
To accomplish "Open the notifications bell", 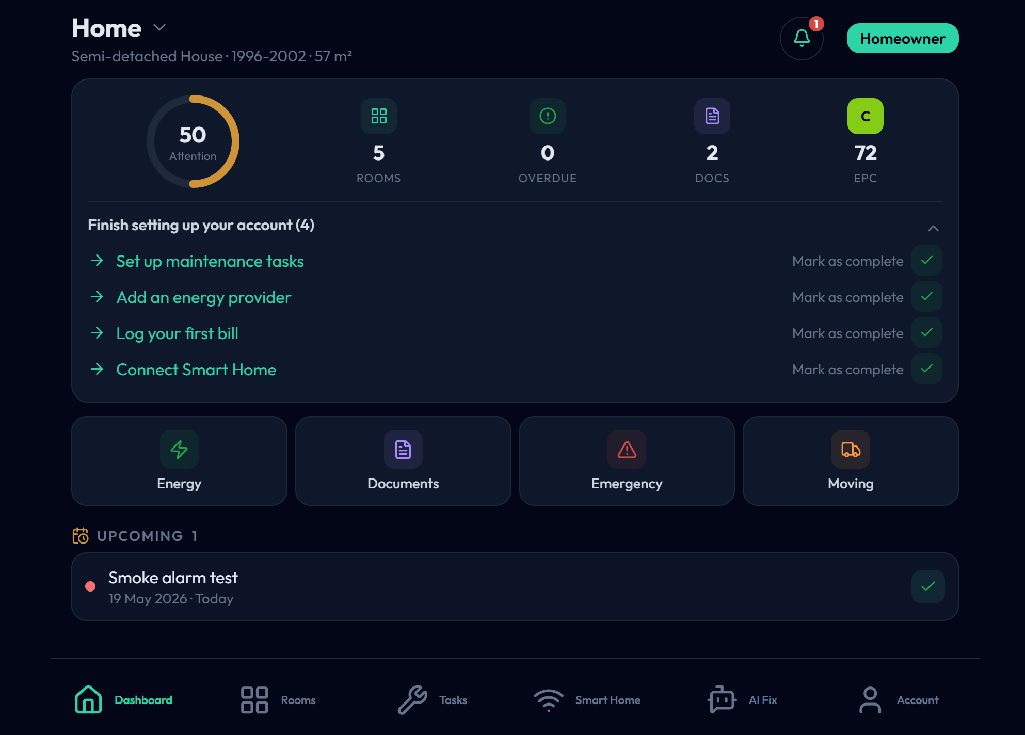I will coord(802,39).
